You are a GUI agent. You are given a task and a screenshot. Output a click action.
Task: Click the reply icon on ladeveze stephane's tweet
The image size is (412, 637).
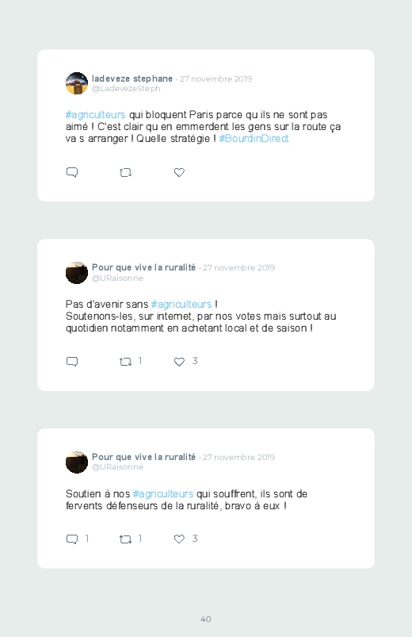click(x=72, y=172)
